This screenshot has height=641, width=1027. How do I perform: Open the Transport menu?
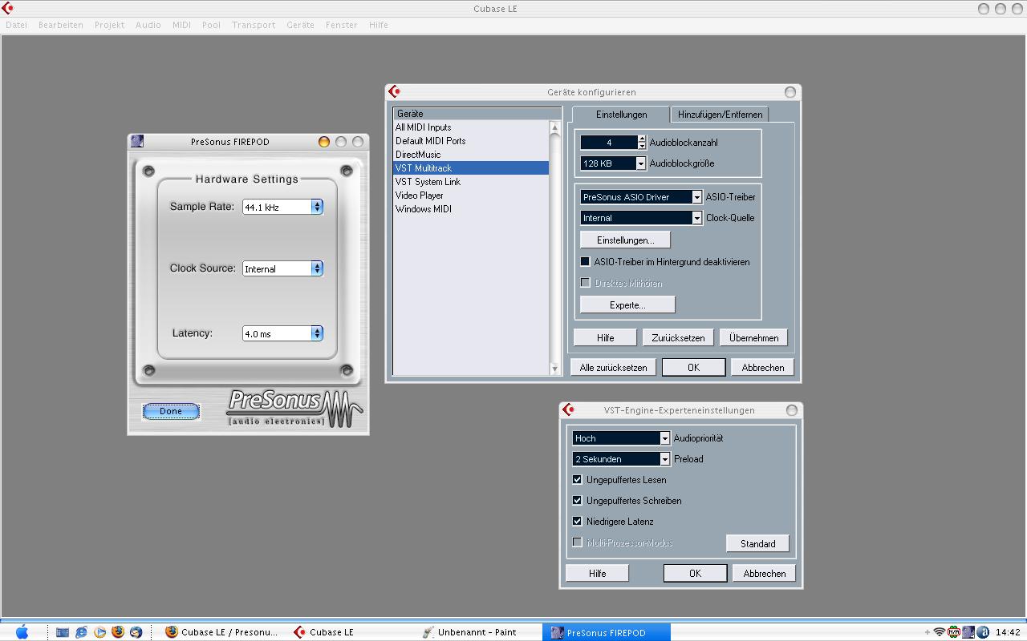point(254,25)
